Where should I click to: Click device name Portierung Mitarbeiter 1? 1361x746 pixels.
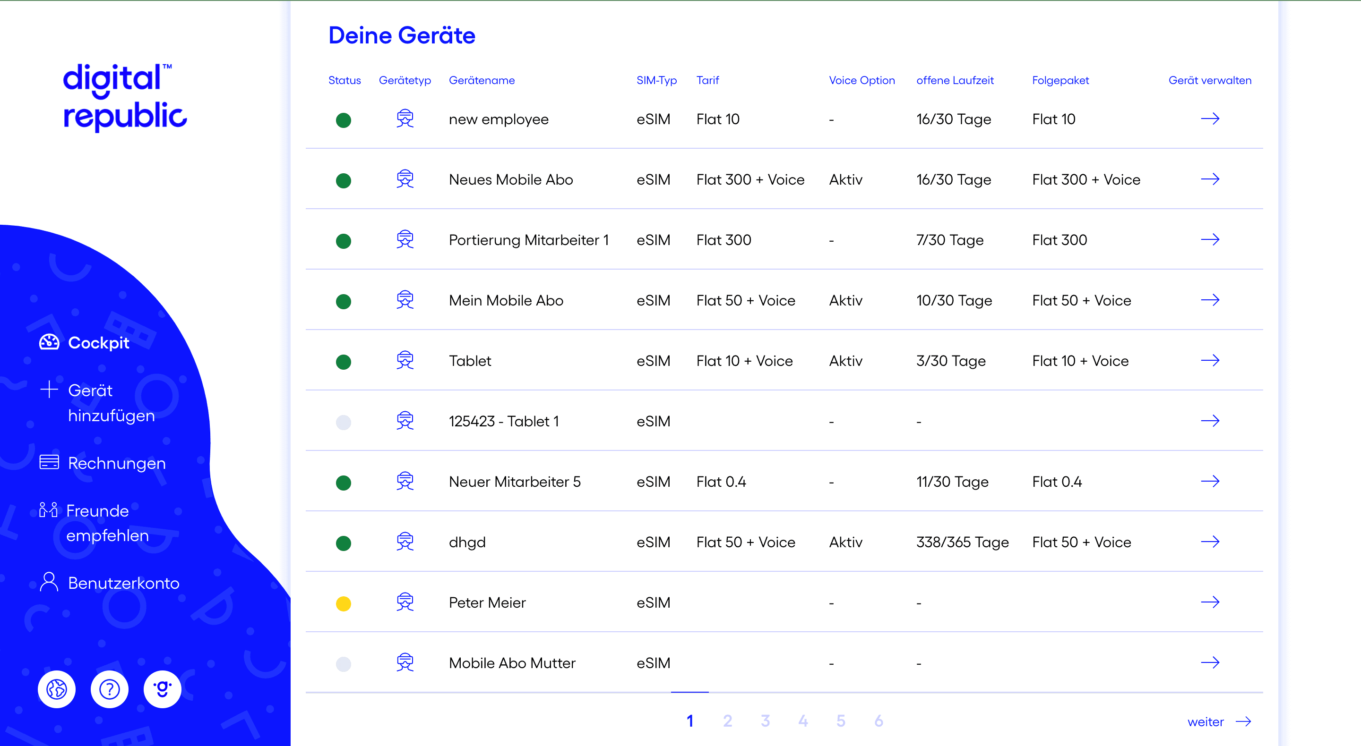pos(528,240)
